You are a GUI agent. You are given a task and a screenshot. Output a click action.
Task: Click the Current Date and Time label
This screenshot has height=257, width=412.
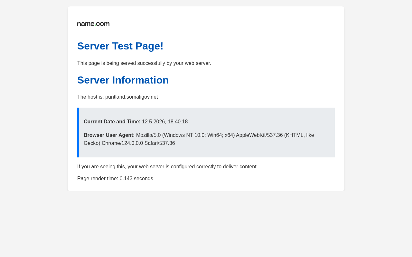pyautogui.click(x=112, y=122)
